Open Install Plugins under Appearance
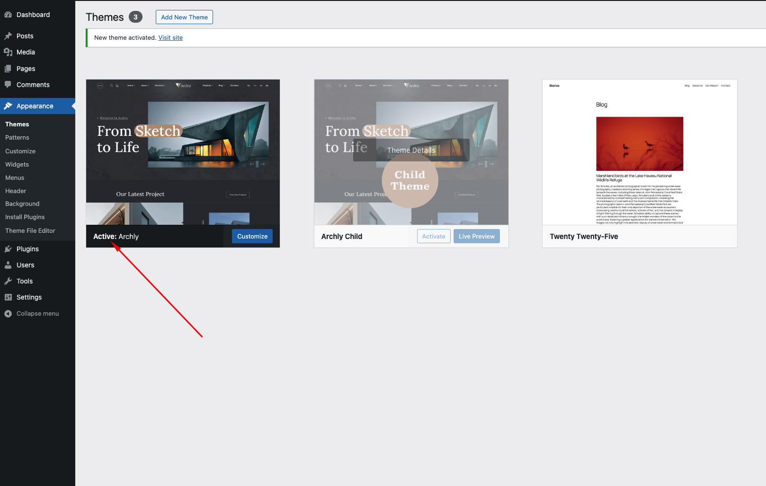766x486 pixels. coord(25,217)
